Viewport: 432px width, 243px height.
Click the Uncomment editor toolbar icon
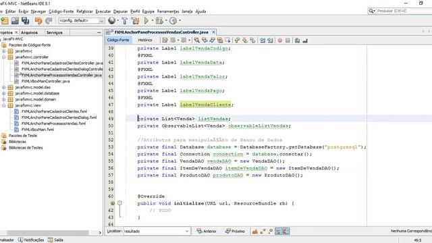(305, 40)
